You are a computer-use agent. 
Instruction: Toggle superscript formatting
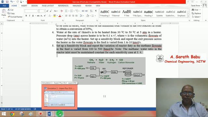(45, 16)
